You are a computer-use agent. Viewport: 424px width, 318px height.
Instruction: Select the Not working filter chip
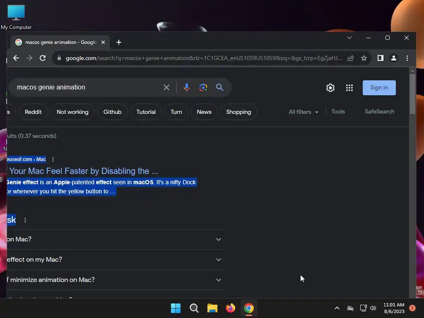[72, 112]
